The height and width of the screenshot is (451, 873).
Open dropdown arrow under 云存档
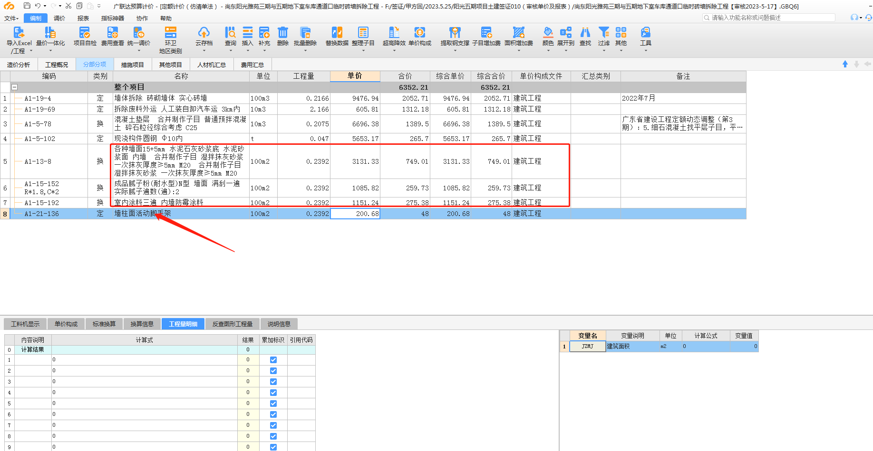coord(204,50)
